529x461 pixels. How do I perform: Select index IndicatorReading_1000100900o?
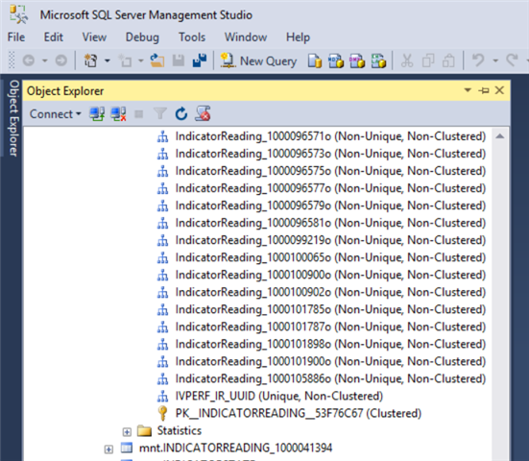click(x=330, y=275)
